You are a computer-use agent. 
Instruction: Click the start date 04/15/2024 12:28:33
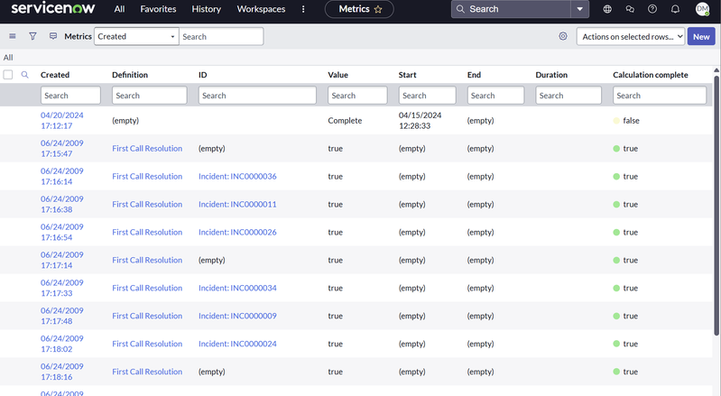point(420,120)
